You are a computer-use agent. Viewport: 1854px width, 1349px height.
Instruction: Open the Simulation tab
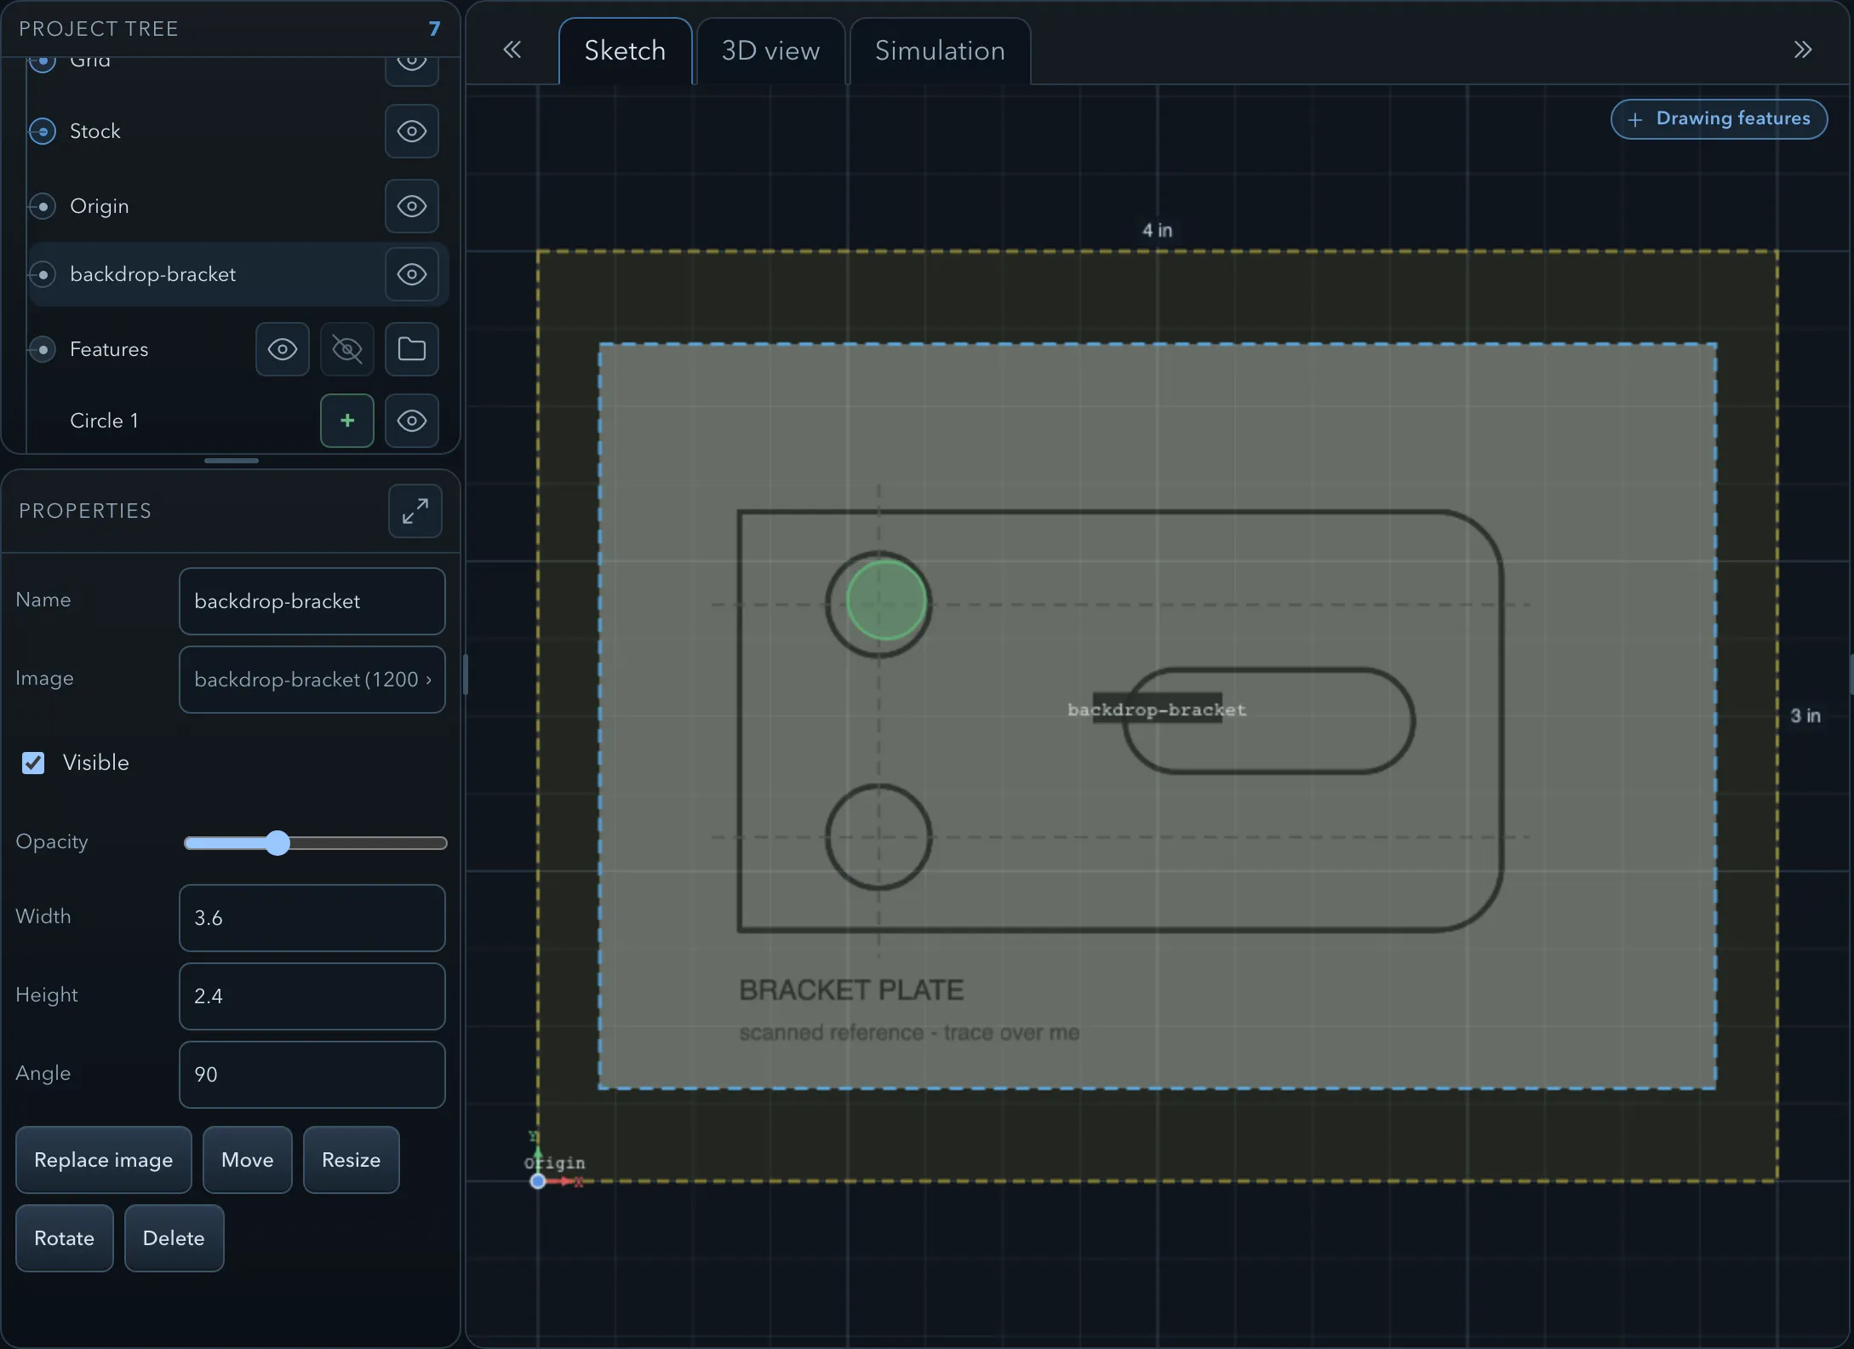(x=940, y=51)
